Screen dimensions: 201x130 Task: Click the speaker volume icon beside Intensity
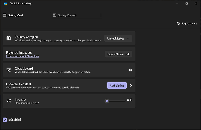pos(9,101)
